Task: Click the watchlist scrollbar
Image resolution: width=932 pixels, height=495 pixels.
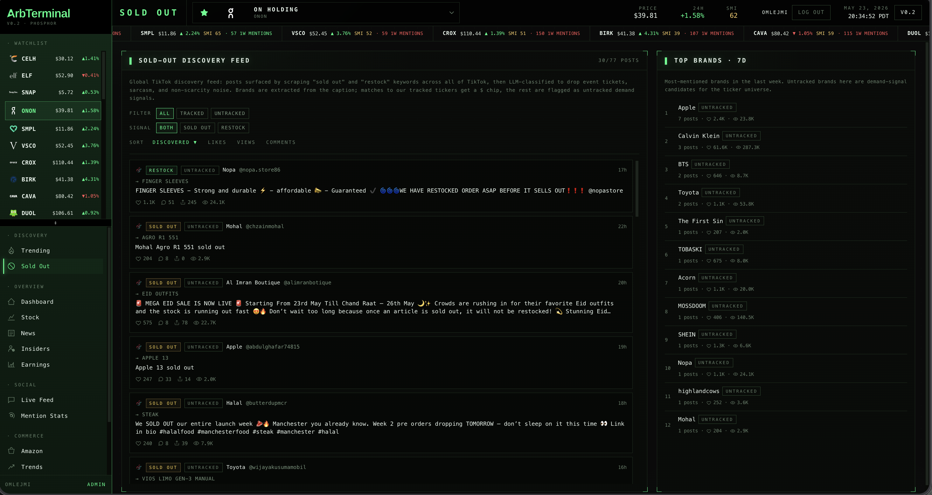Action: pyautogui.click(x=103, y=76)
